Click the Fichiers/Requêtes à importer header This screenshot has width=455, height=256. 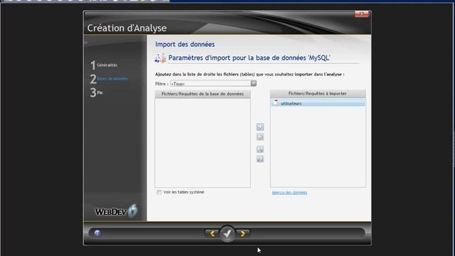pos(318,93)
